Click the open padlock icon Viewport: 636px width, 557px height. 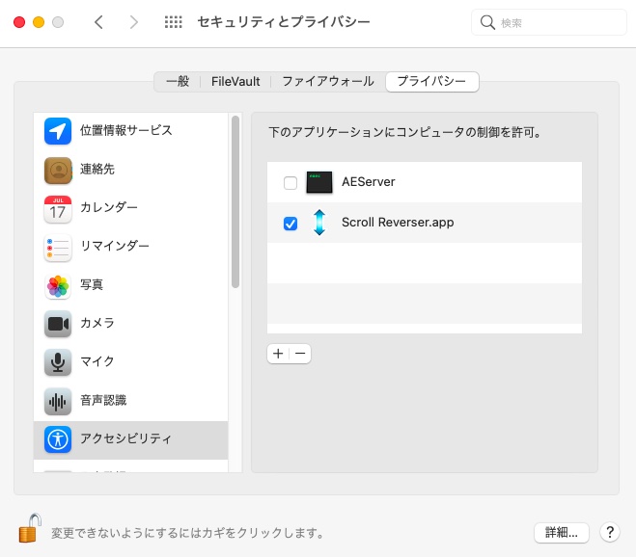30,528
